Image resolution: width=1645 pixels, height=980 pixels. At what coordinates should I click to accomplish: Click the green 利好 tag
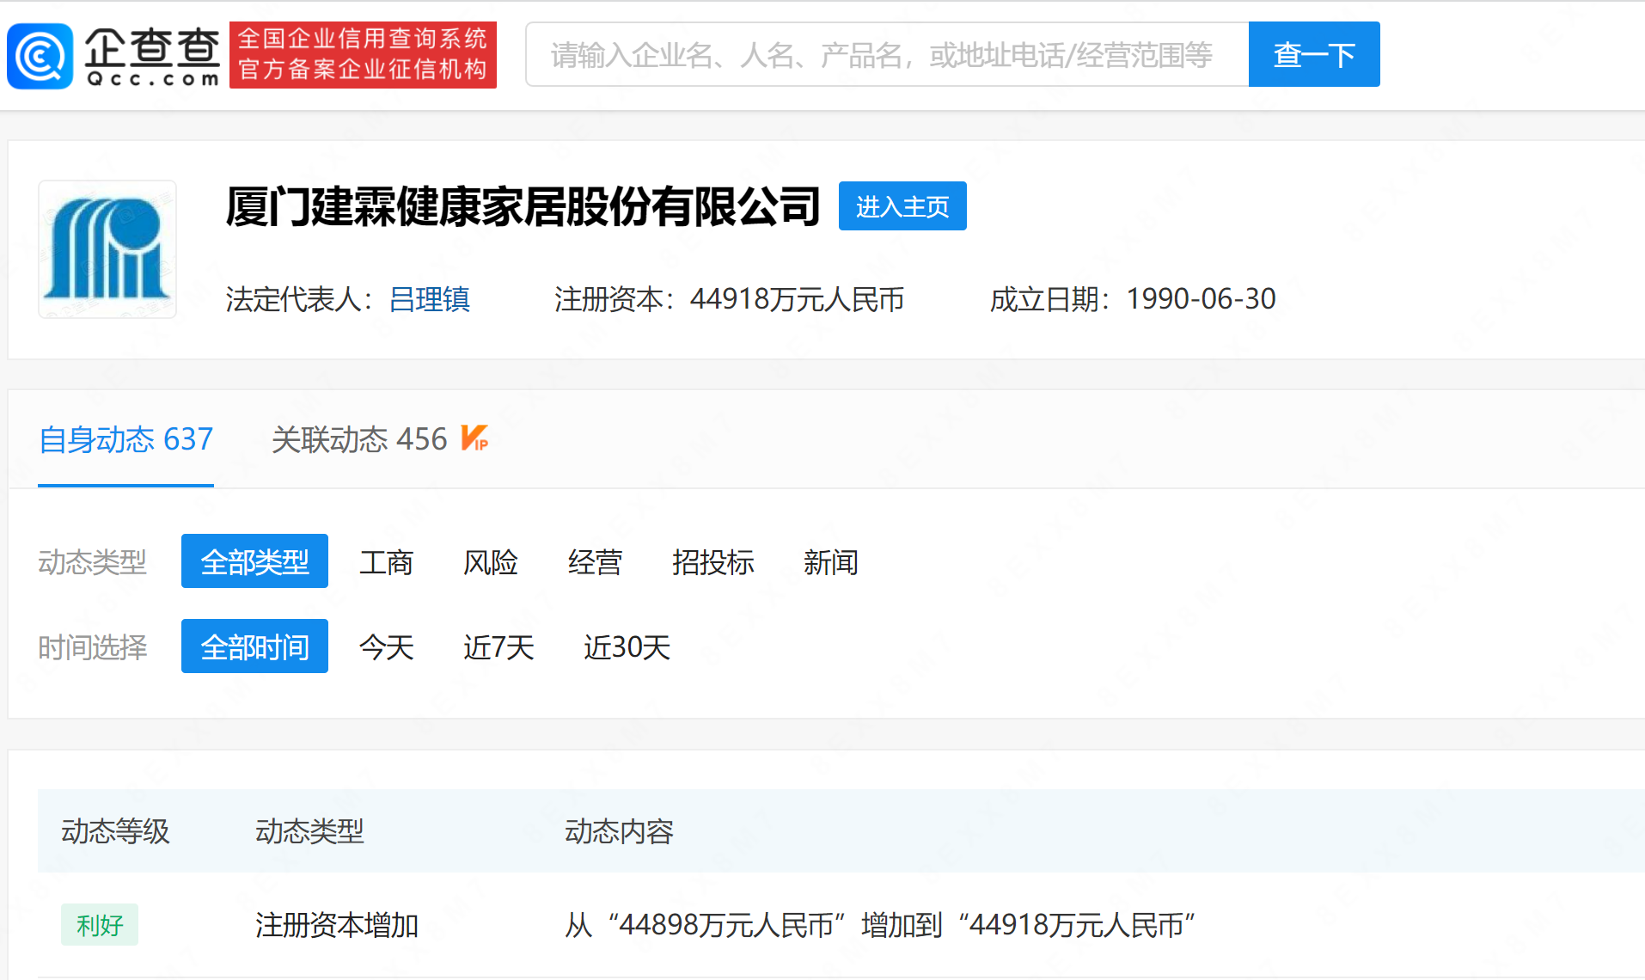pos(100,925)
